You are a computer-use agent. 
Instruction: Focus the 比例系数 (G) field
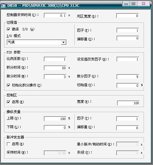55,59
